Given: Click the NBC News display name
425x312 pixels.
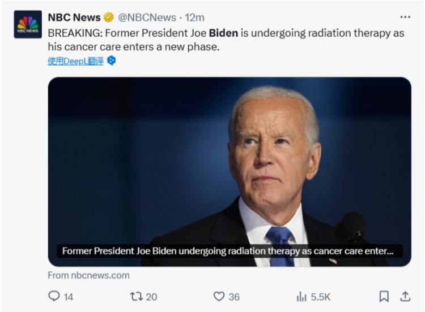Looking at the screenshot, I should [74, 18].
